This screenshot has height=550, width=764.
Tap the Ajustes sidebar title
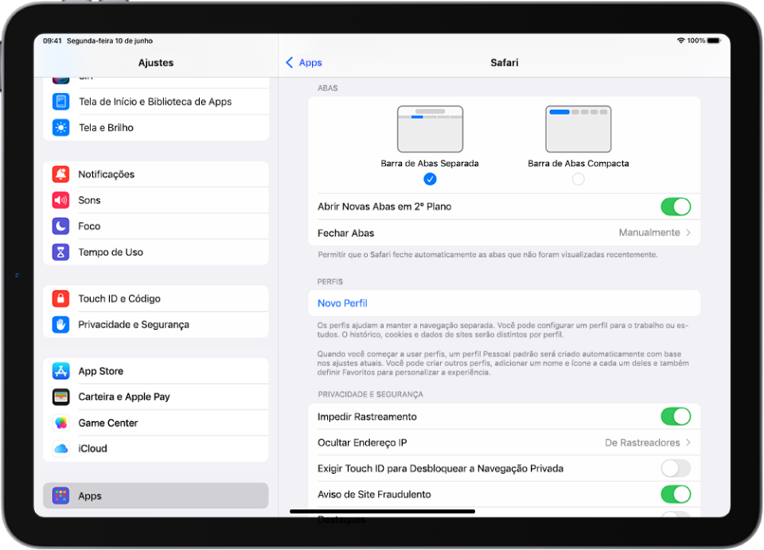click(x=156, y=62)
